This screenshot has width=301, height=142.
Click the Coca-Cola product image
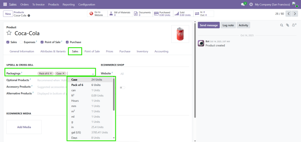coord(180,34)
